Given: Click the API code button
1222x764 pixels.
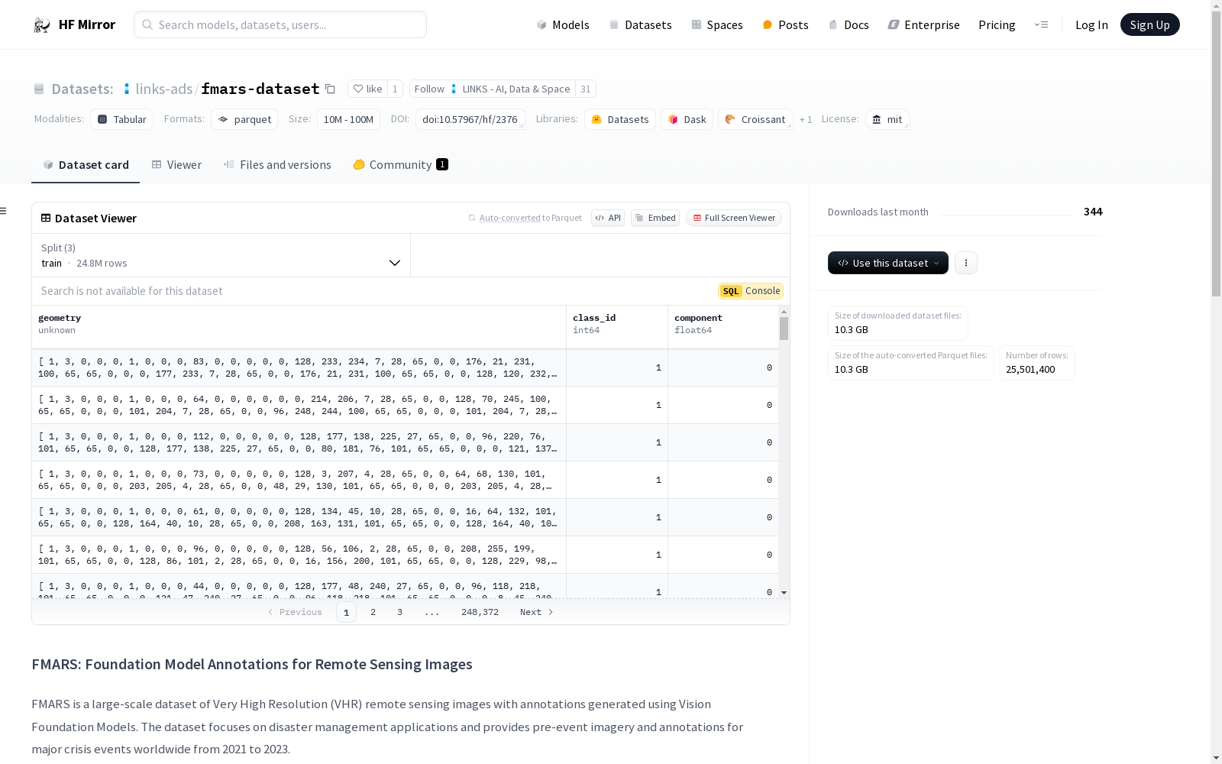Looking at the screenshot, I should [608, 218].
